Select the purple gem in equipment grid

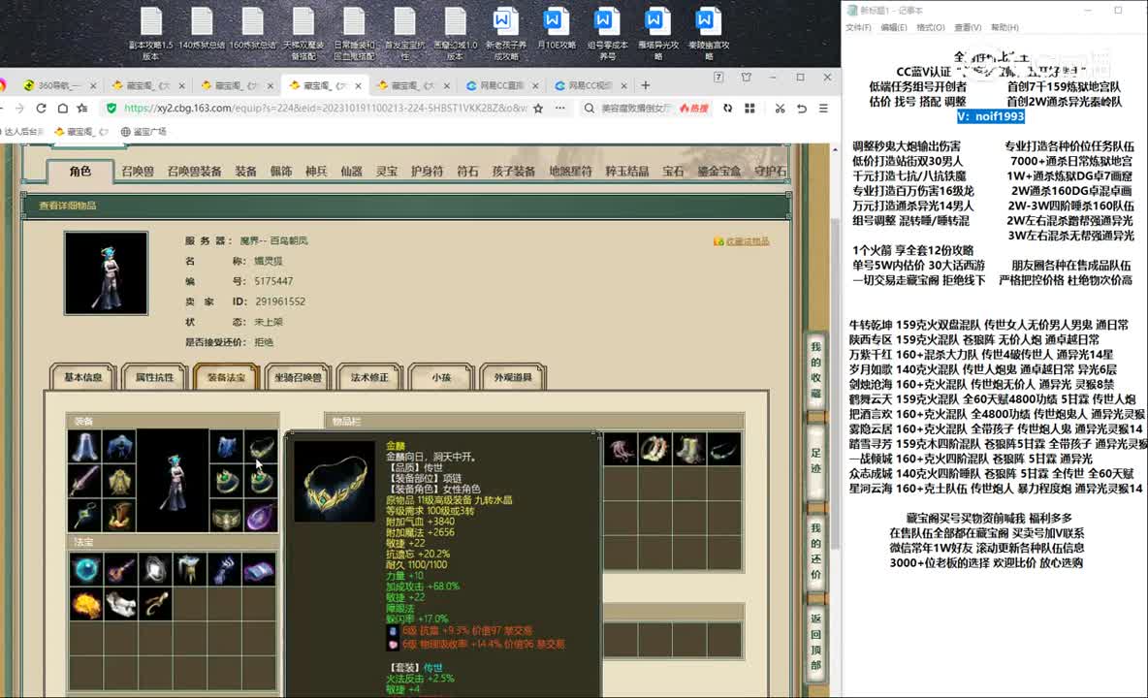pyautogui.click(x=261, y=516)
